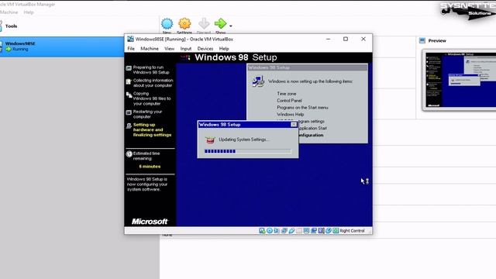Click the computer icon in gray Setup panel
496x279 pixels.
tap(258, 81)
